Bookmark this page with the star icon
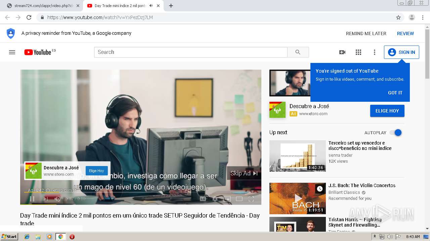The height and width of the screenshot is (241, 430). [x=398, y=17]
